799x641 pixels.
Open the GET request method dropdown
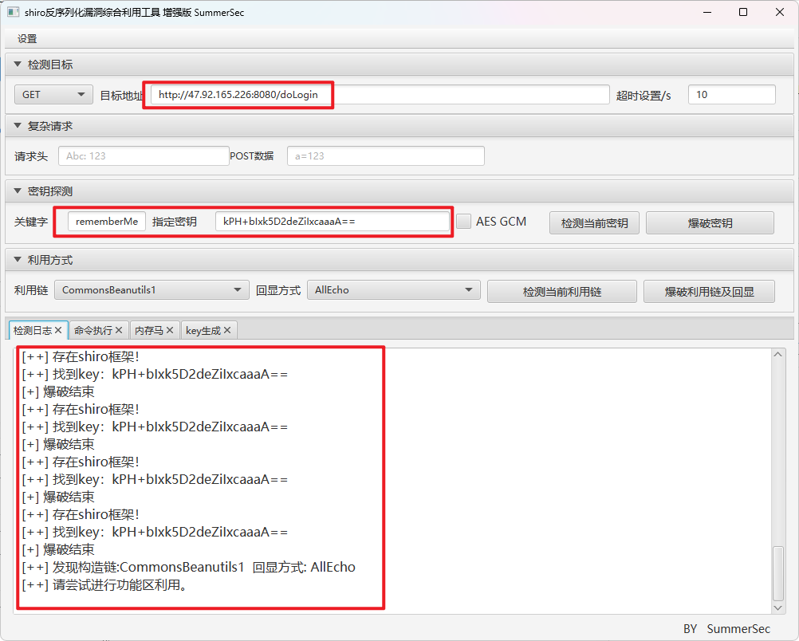[x=53, y=94]
